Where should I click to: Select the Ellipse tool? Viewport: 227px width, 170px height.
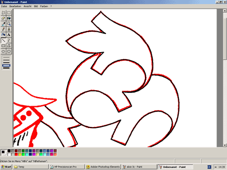(3, 51)
